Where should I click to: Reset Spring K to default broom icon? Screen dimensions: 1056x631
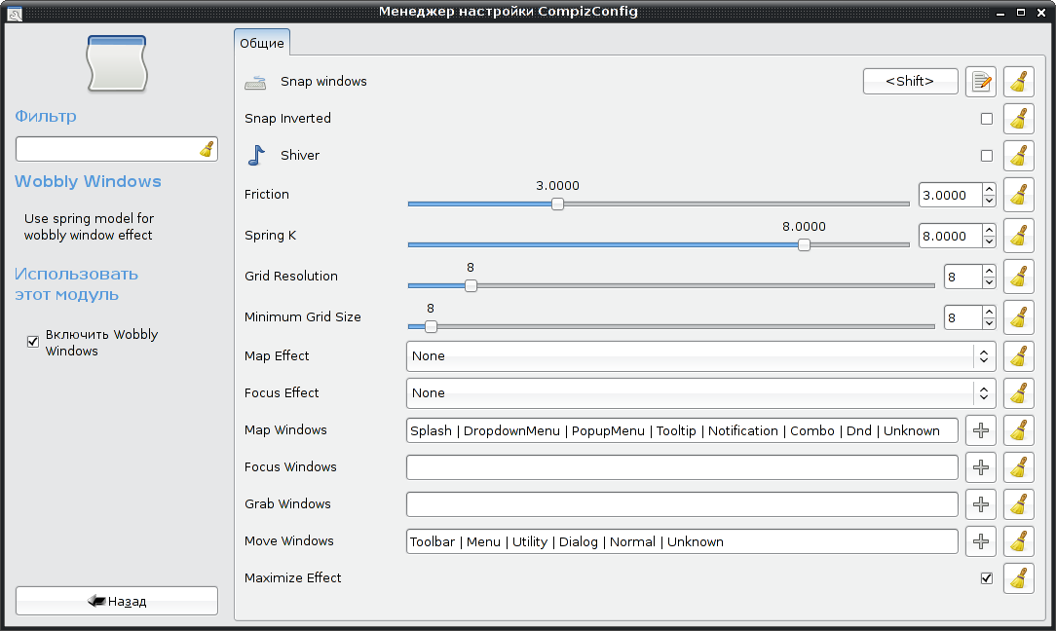(1018, 236)
